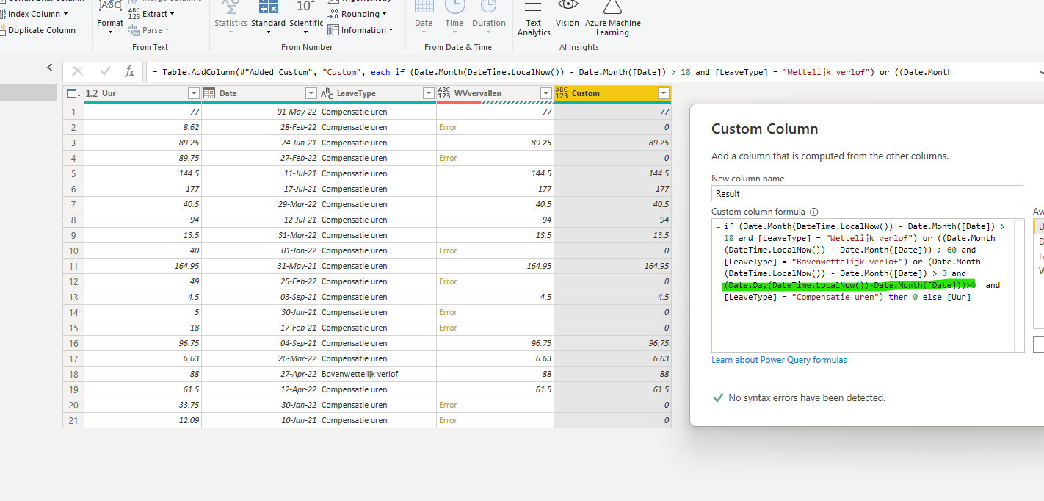Select row number 21 in the grid
Viewport: 1044px width, 501px height.
(73, 420)
